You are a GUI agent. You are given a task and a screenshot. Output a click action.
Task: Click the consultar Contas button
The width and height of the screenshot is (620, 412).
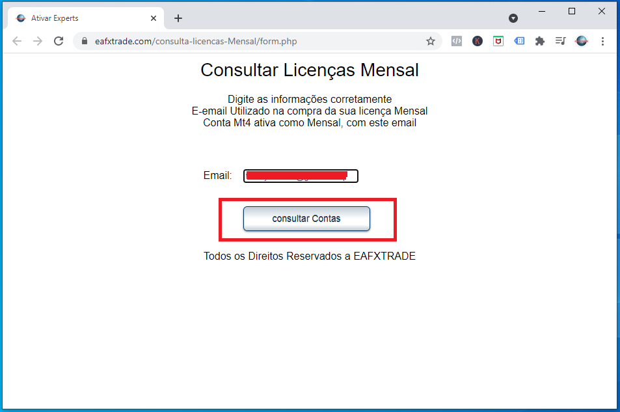point(306,219)
